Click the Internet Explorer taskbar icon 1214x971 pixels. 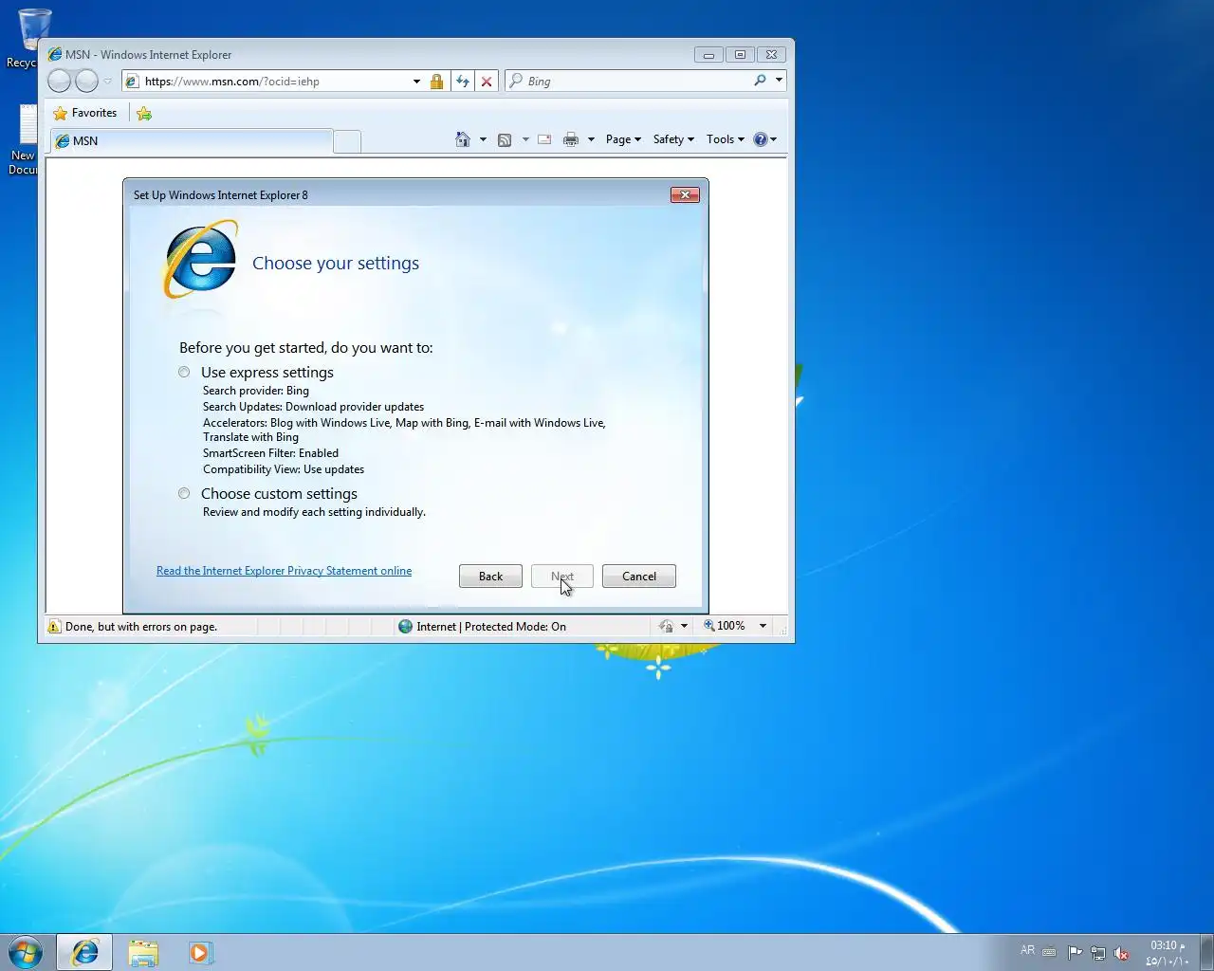point(84,952)
